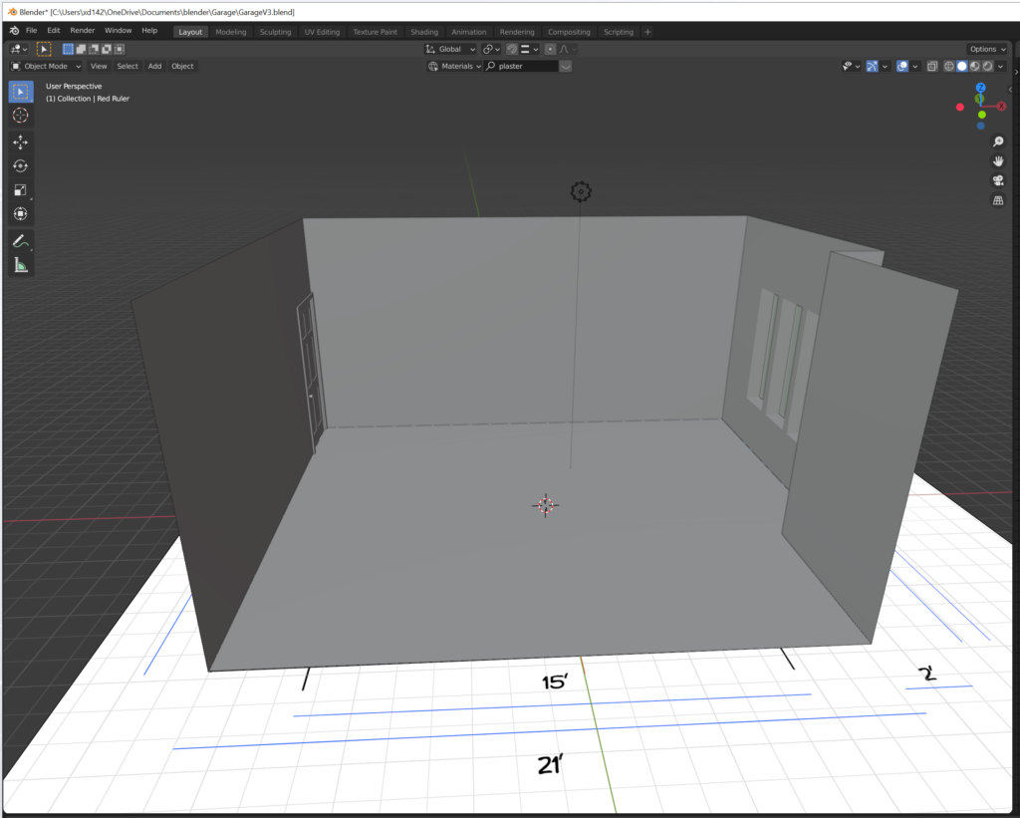Toggle X-ray view mode
This screenshot has height=818, width=1020.
click(x=932, y=67)
